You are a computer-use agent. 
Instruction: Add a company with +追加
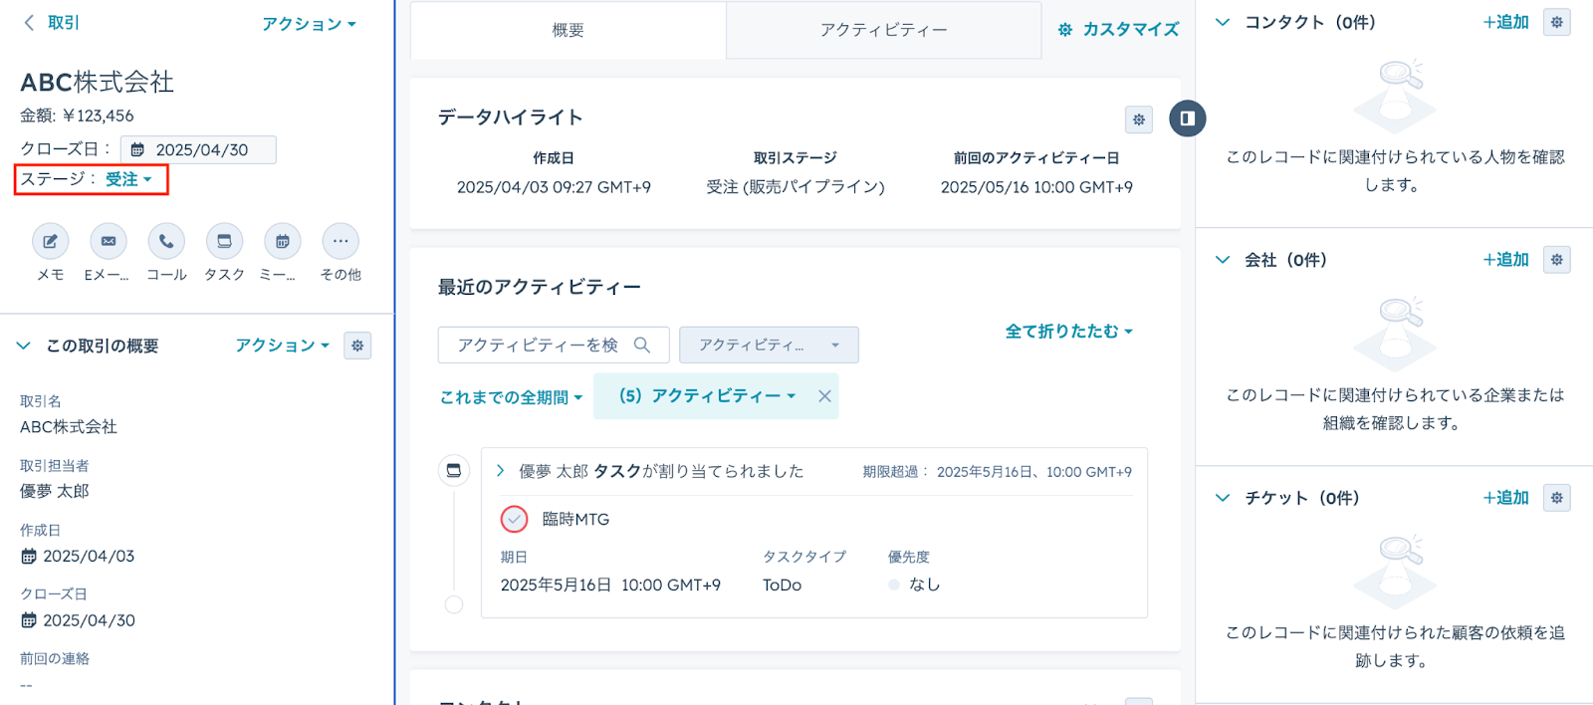[x=1505, y=260]
